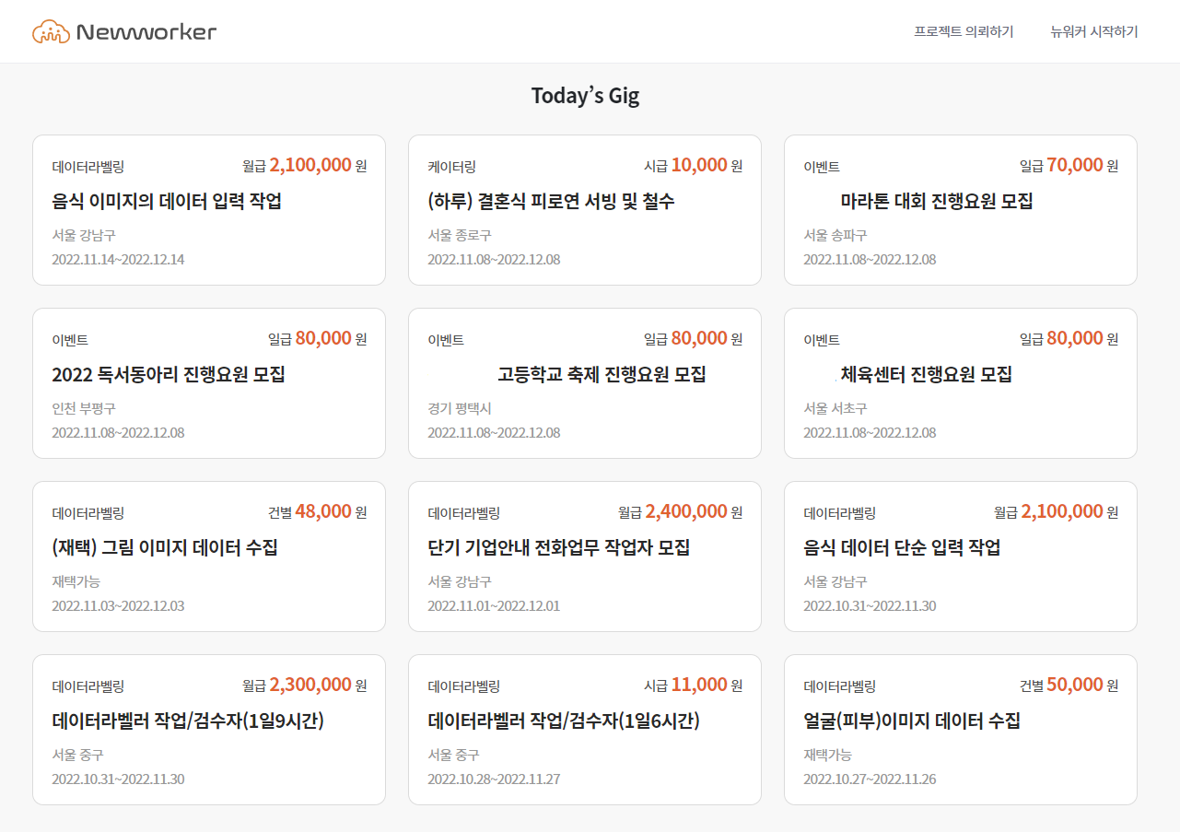1180x832 pixels.
Task: Select 단기 기업안내 전화업무 작업자 모집 card
Action: 559,547
